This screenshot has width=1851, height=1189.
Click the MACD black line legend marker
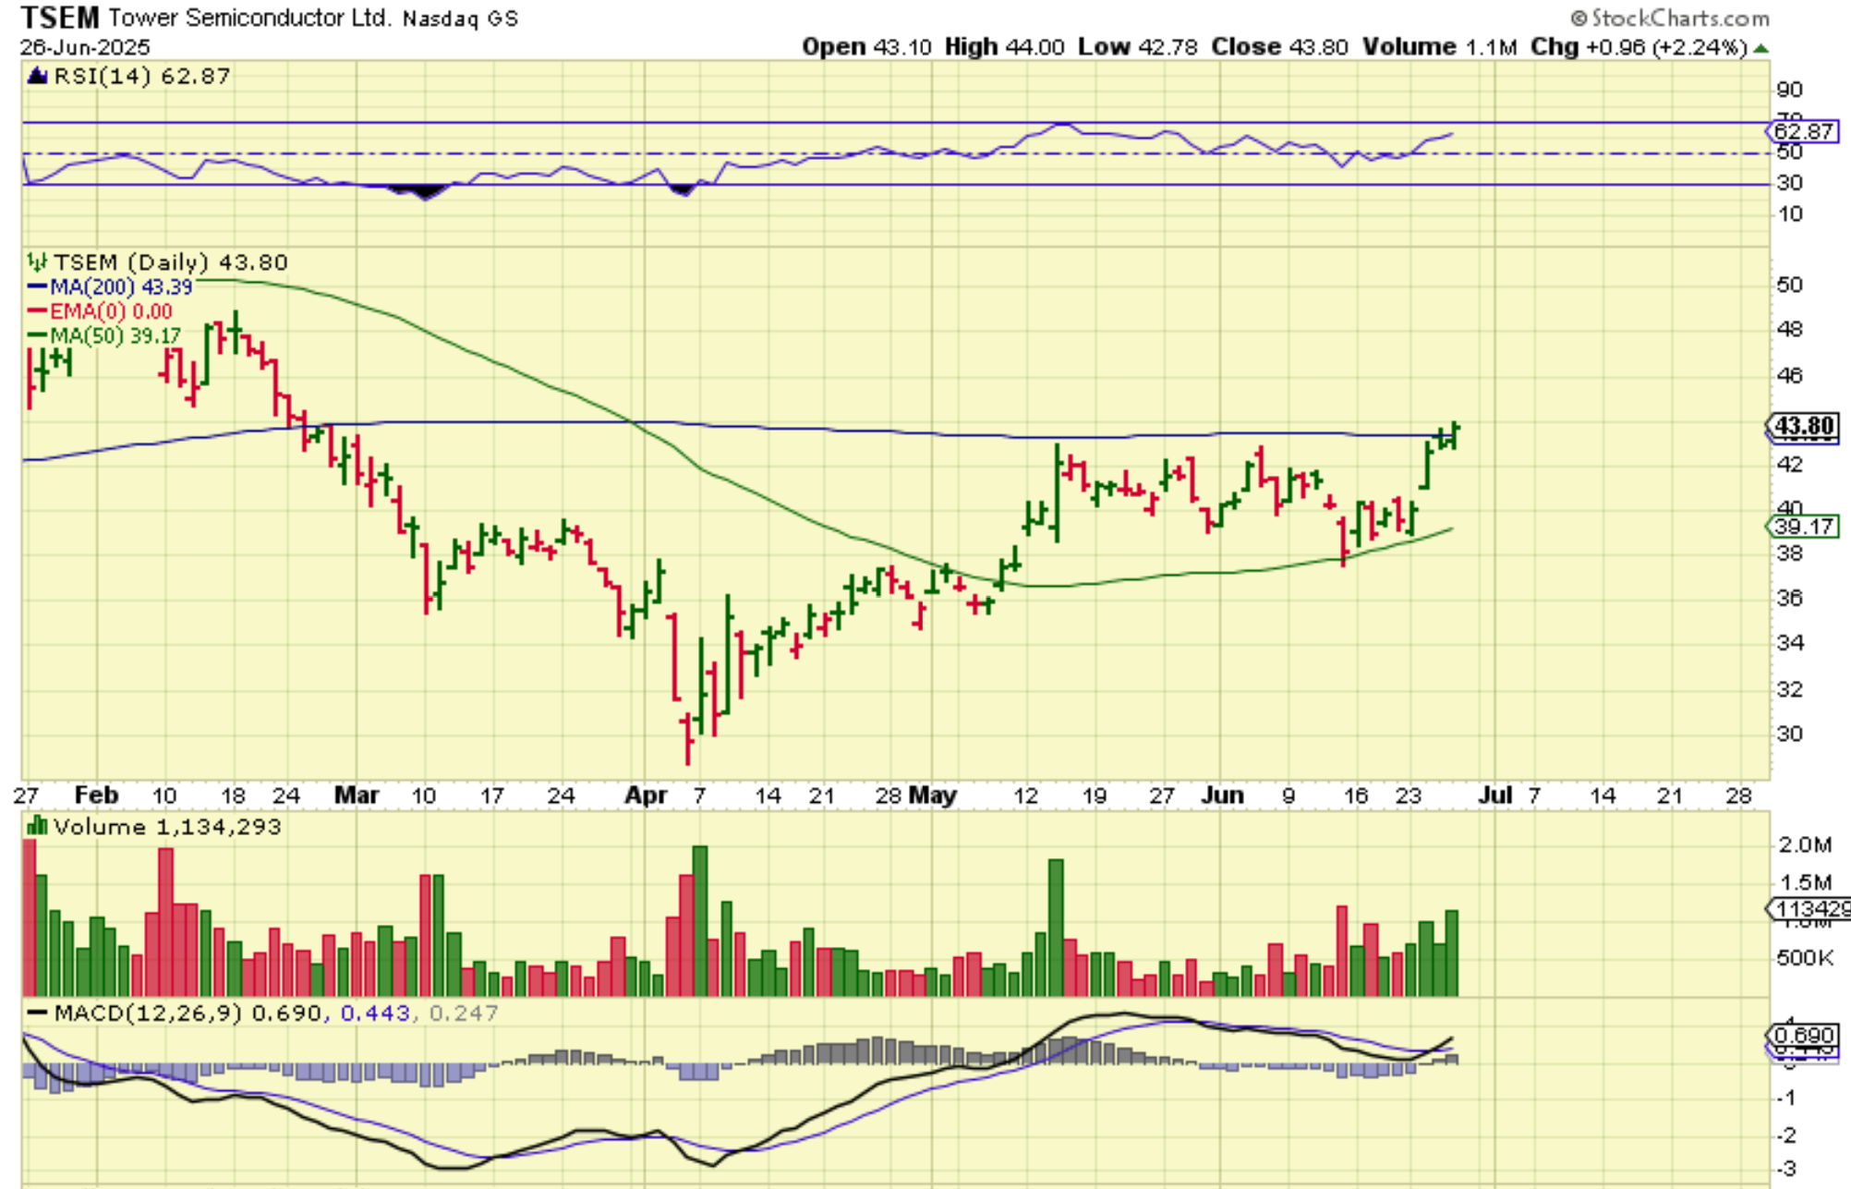pyautogui.click(x=37, y=1013)
